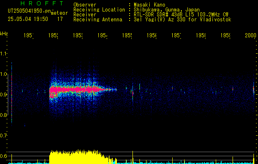Click 'Shibukawa, Gunma, Japan' text
Viewport: 258px width, 164px height.
(x=167, y=10)
